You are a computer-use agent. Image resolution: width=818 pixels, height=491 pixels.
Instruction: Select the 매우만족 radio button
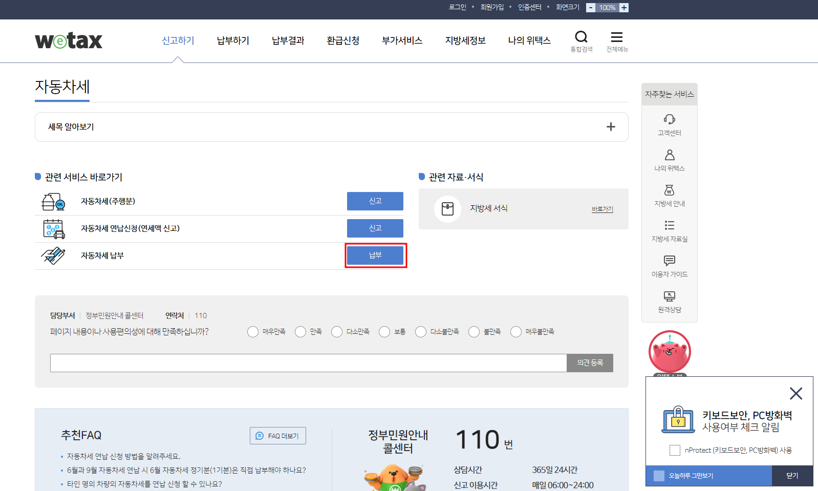tap(253, 332)
